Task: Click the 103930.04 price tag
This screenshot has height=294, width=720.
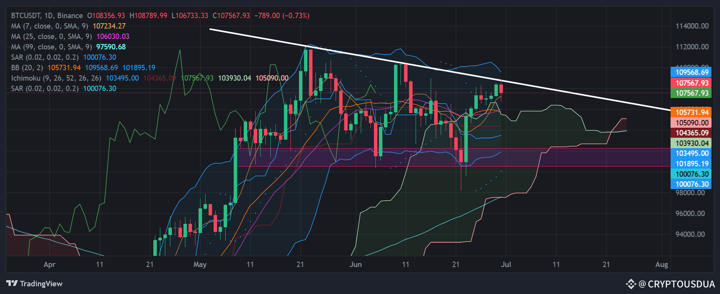Action: point(692,143)
